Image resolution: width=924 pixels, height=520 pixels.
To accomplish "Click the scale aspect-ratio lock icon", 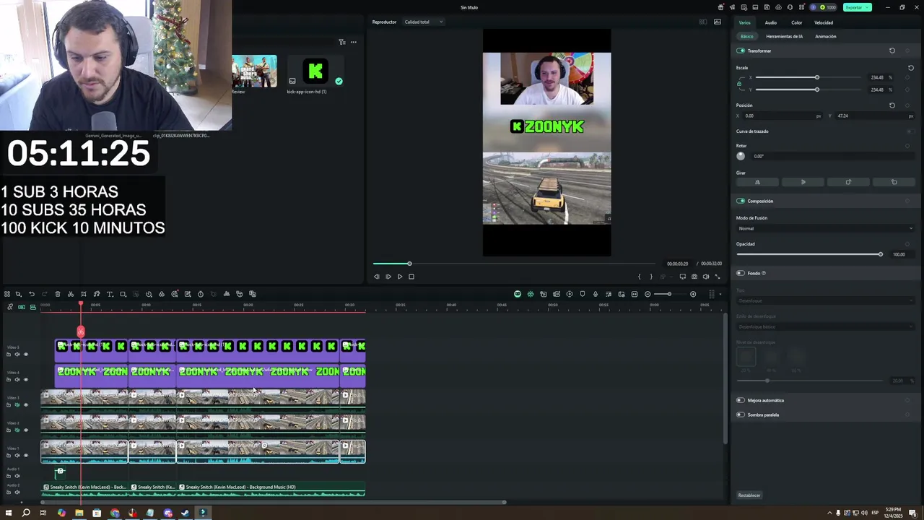I will (738, 84).
